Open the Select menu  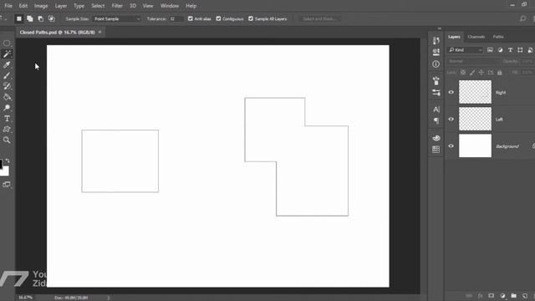click(98, 6)
